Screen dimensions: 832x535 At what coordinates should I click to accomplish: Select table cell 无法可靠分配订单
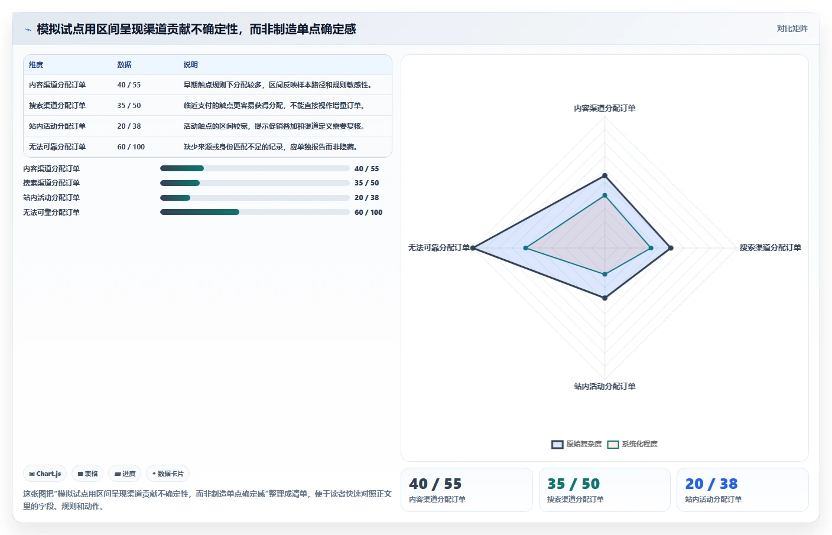[x=57, y=147]
